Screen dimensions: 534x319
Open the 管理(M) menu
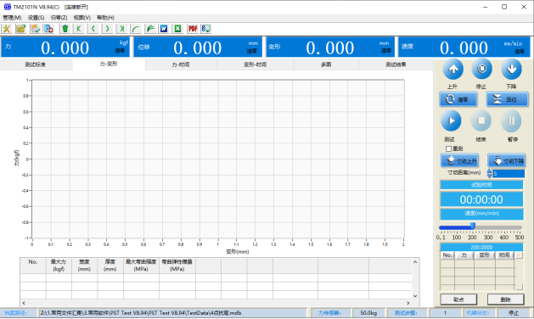(12, 18)
